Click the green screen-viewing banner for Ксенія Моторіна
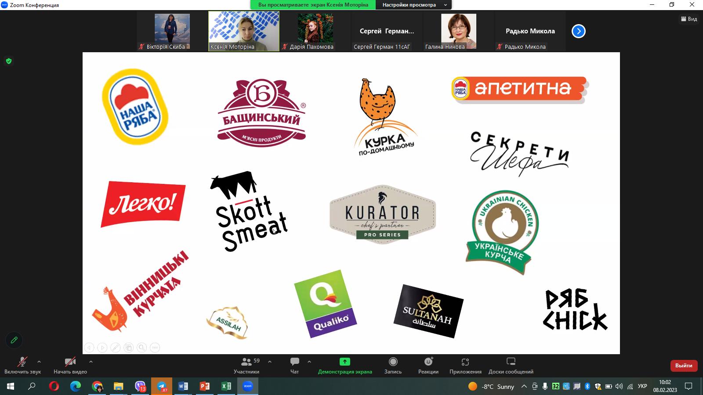Viewport: 703px width, 395px height. pos(313,5)
